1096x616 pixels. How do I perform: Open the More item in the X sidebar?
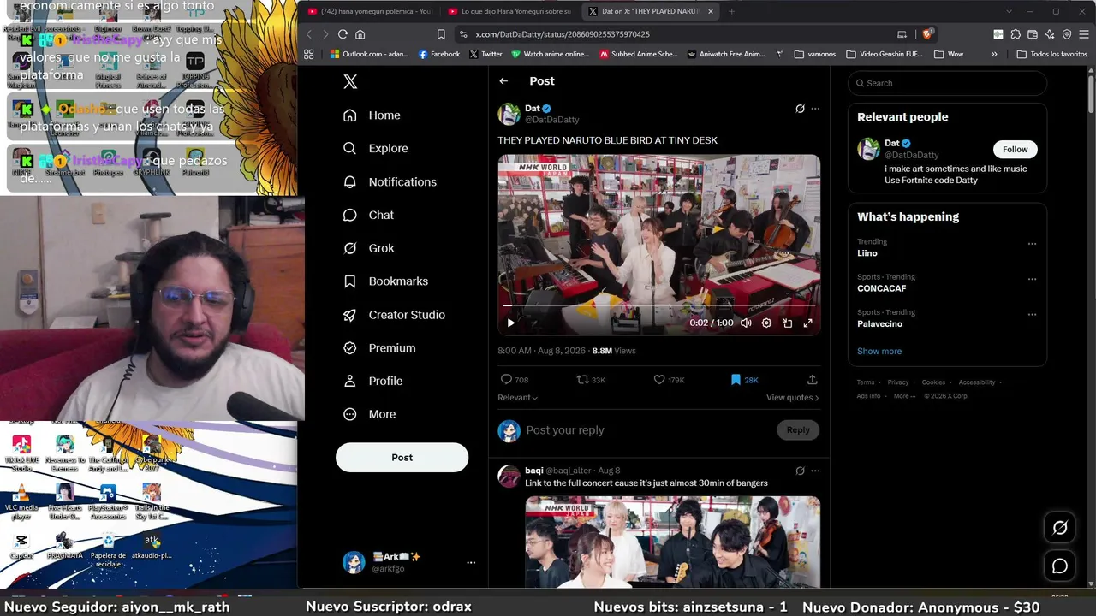tap(371, 414)
